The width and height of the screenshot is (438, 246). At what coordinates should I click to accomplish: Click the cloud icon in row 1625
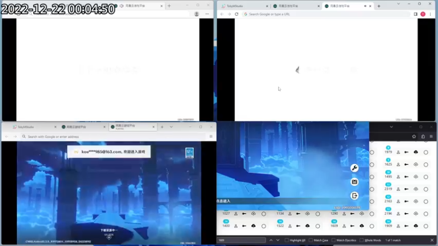(x=416, y=165)
